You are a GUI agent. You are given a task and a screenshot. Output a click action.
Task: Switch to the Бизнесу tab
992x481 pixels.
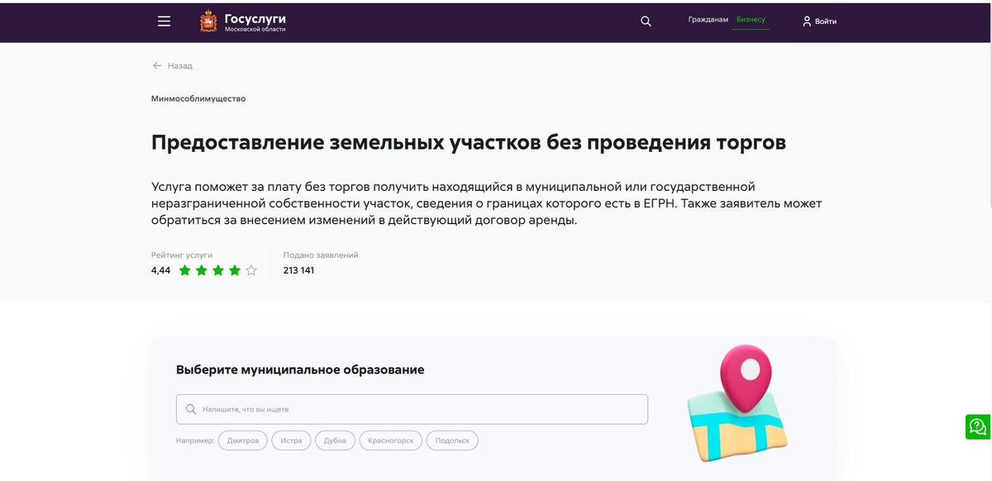[751, 19]
